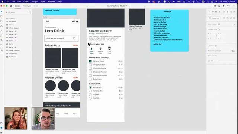Image resolution: width=238 pixels, height=134 pixels.
Task: Click the Repeat Grid button
Action: pos(214,18)
